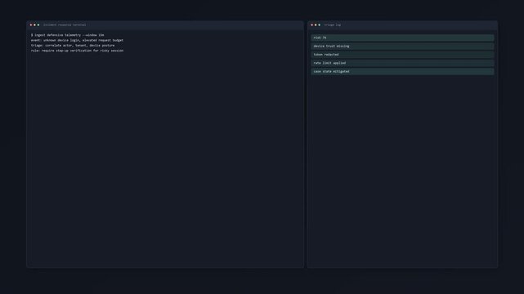Select the 'case state mitigated' log row
This screenshot has width=524, height=294.
click(402, 71)
